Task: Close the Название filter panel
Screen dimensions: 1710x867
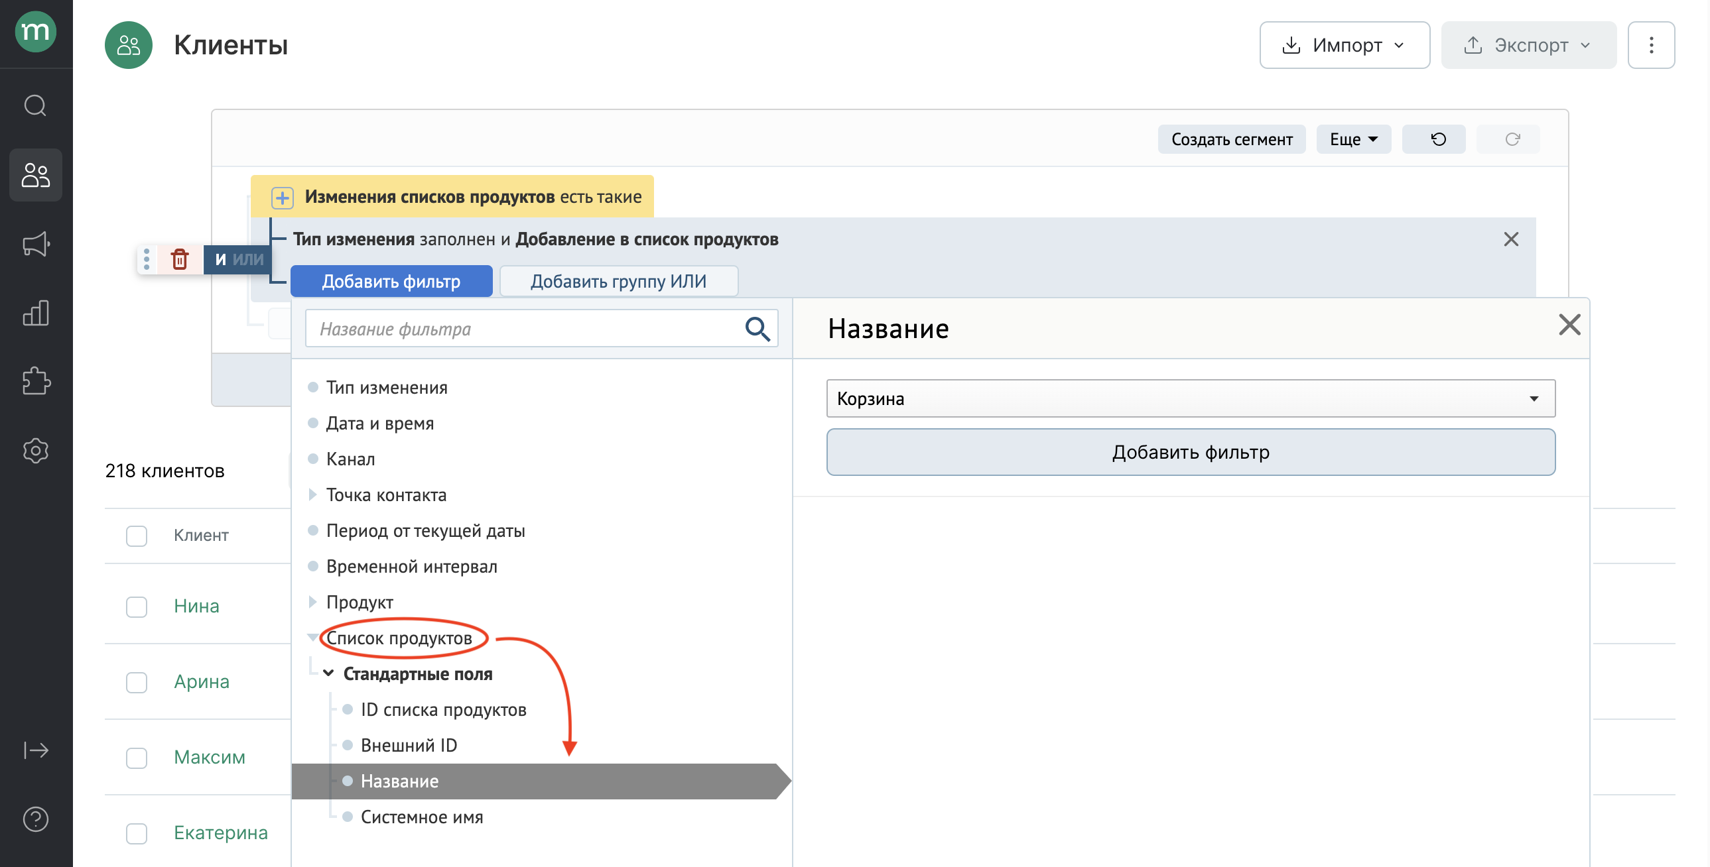Action: click(x=1569, y=325)
